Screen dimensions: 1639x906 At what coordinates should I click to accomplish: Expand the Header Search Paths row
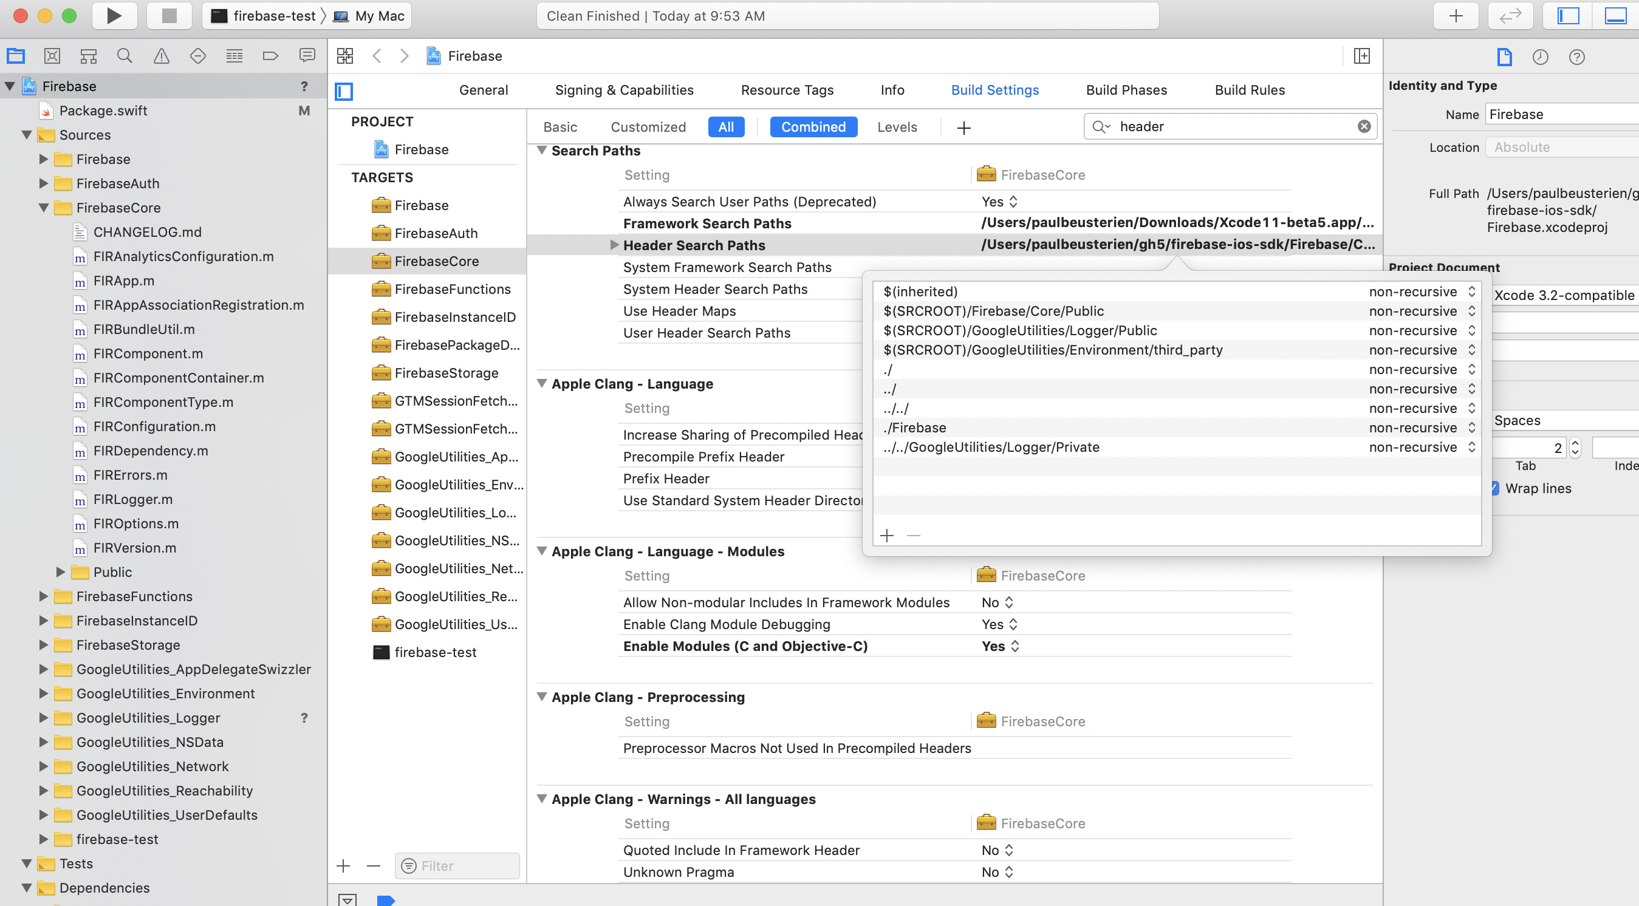614,245
